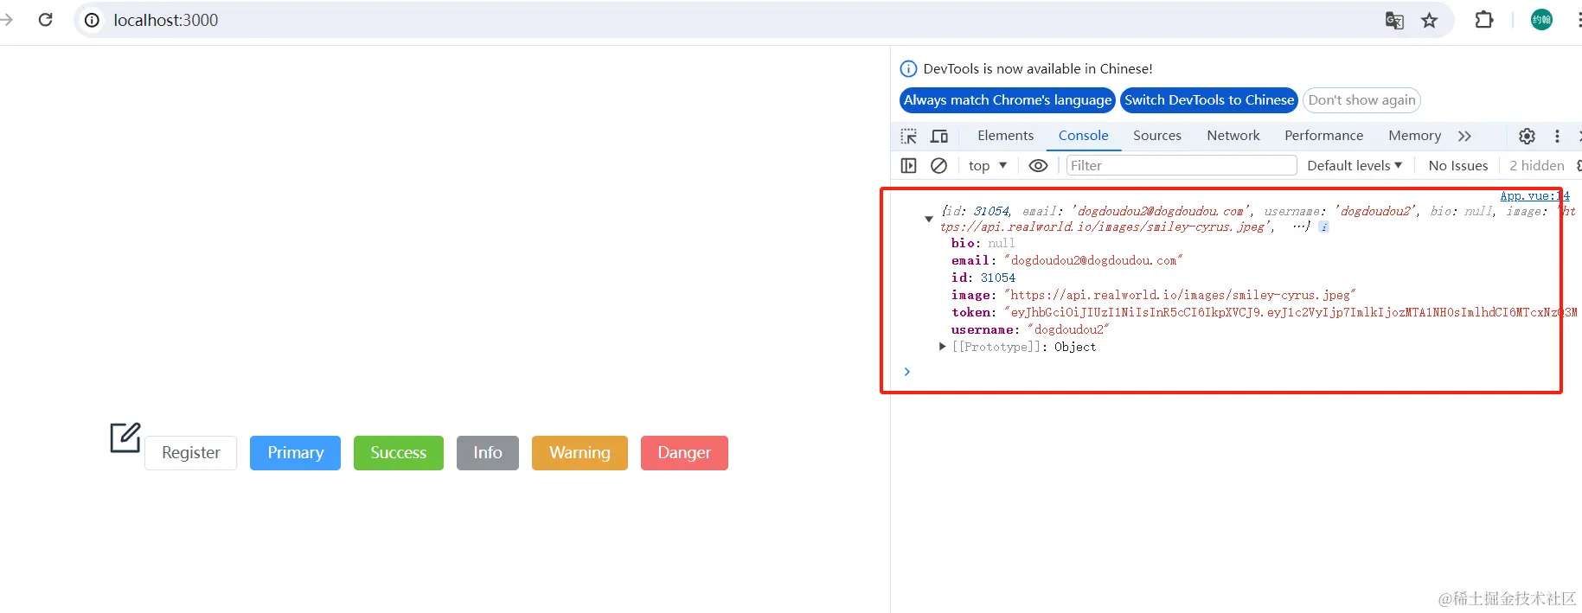Toggle the device toolbar icon
Viewport: 1582px width, 613px height.
pos(939,137)
